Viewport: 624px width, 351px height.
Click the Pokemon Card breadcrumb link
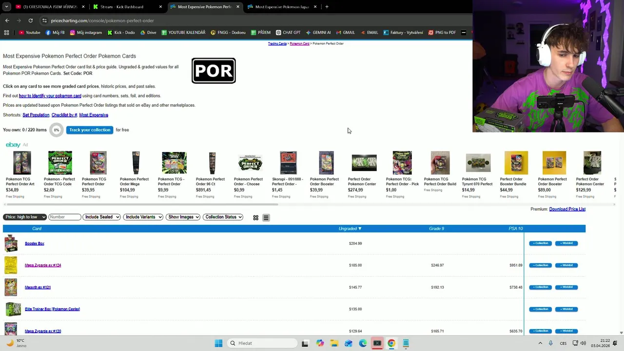coord(299,43)
